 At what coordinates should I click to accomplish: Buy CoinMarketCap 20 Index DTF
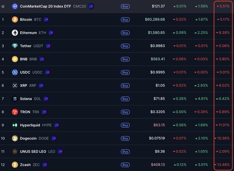pos(125,7)
